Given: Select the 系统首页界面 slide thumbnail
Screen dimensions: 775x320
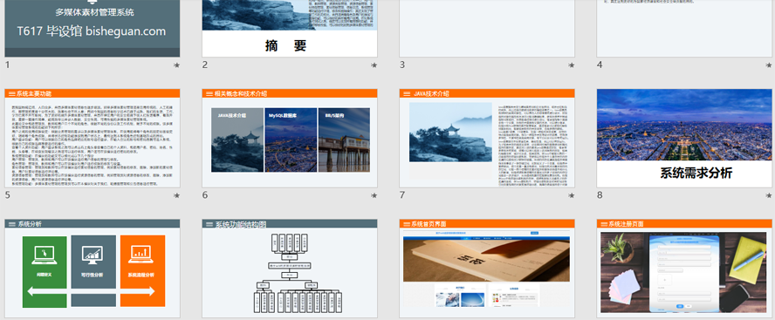Looking at the screenshot, I should pyautogui.click(x=487, y=269).
